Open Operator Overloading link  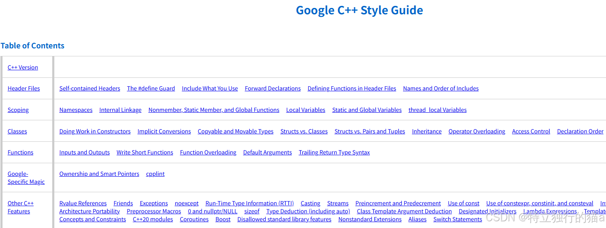tap(477, 131)
